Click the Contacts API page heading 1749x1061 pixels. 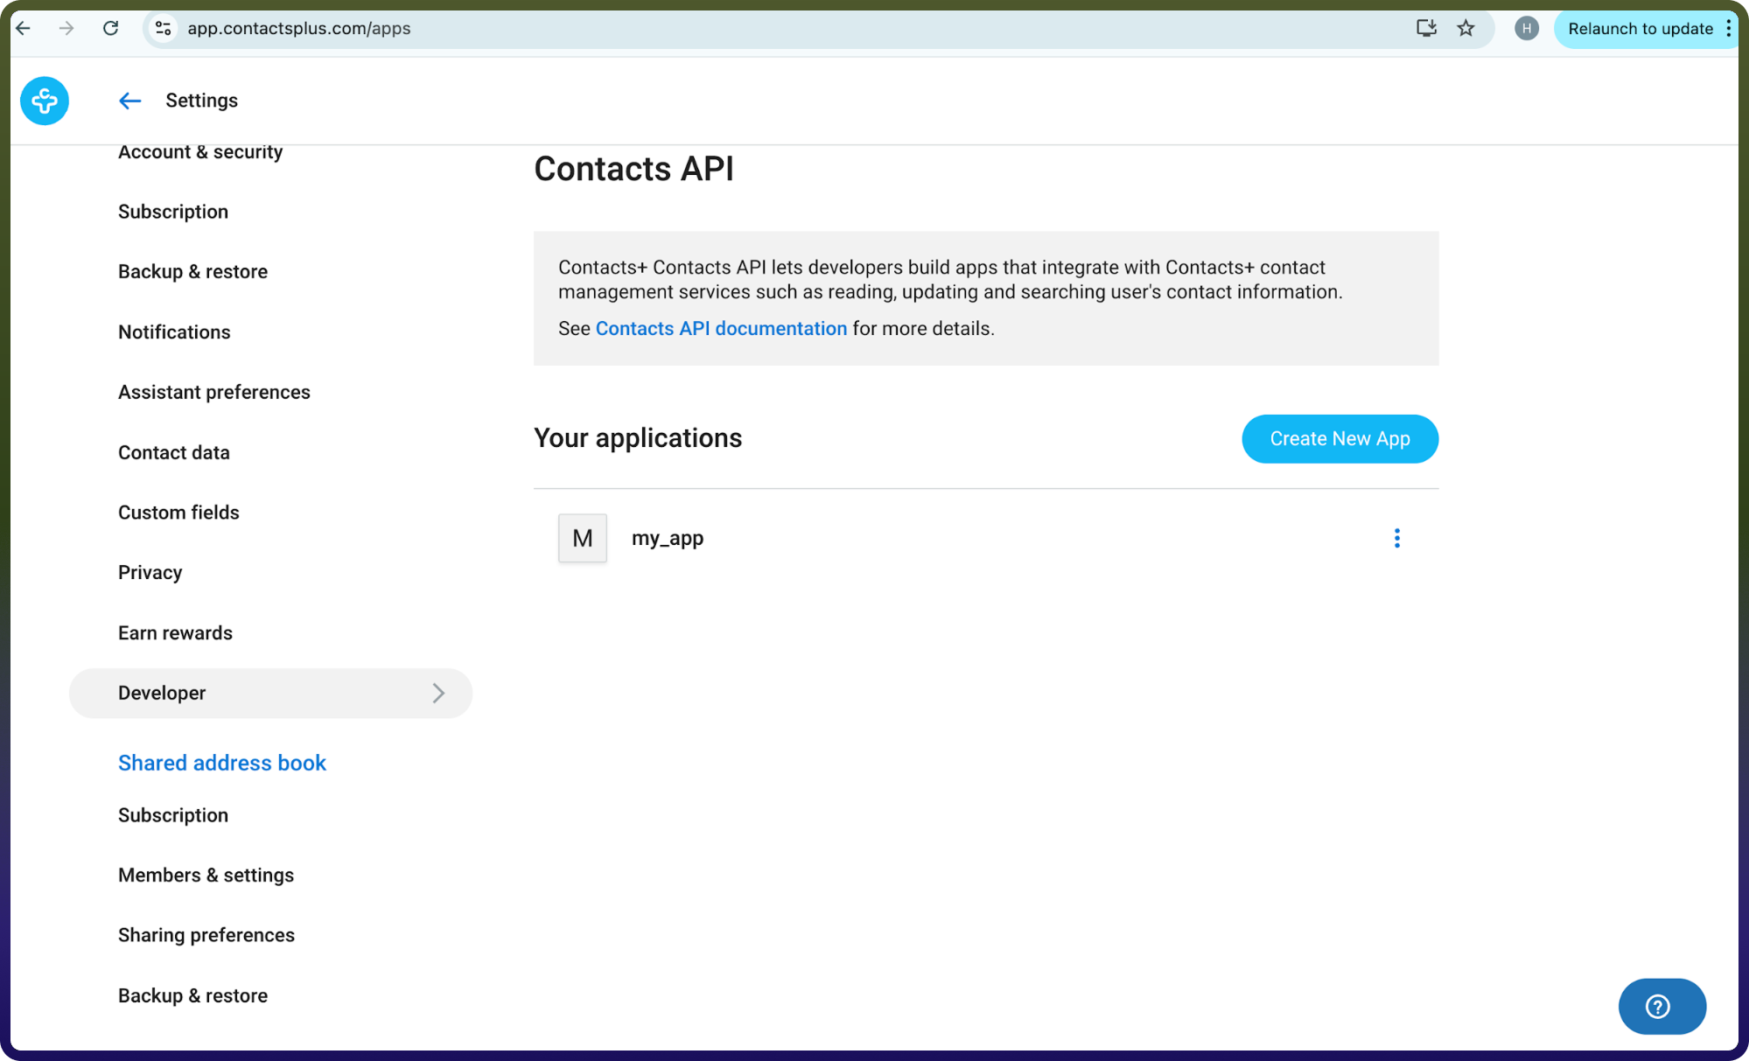click(633, 169)
